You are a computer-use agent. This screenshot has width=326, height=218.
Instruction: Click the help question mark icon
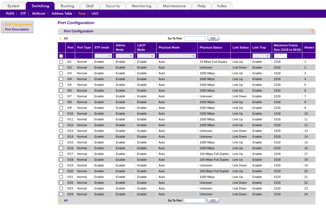pos(313,31)
